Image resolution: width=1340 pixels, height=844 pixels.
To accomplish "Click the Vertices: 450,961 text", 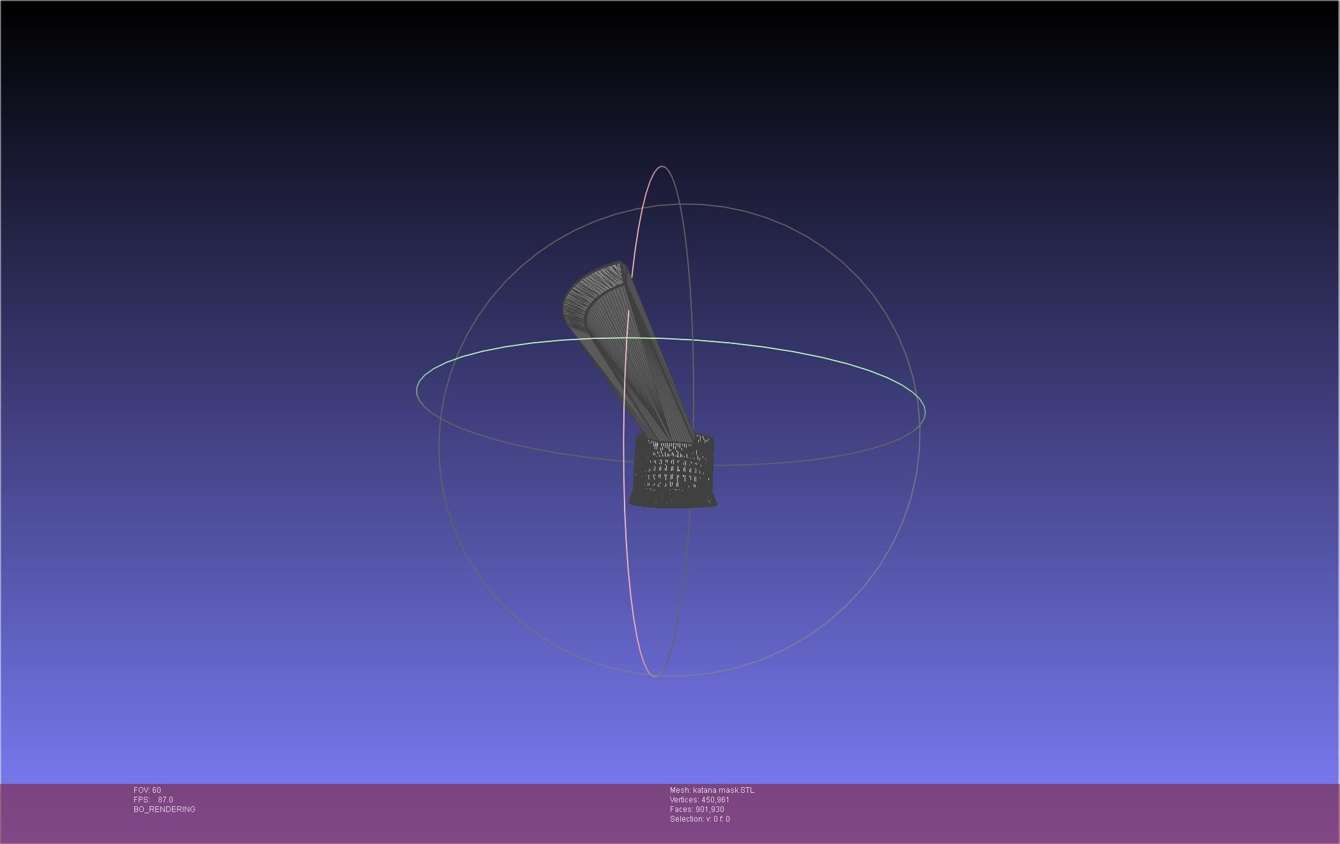I will point(699,800).
